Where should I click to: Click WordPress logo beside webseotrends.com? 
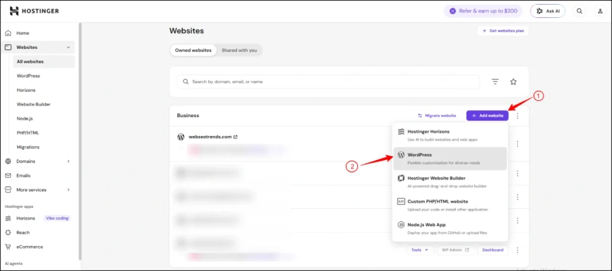[180, 137]
